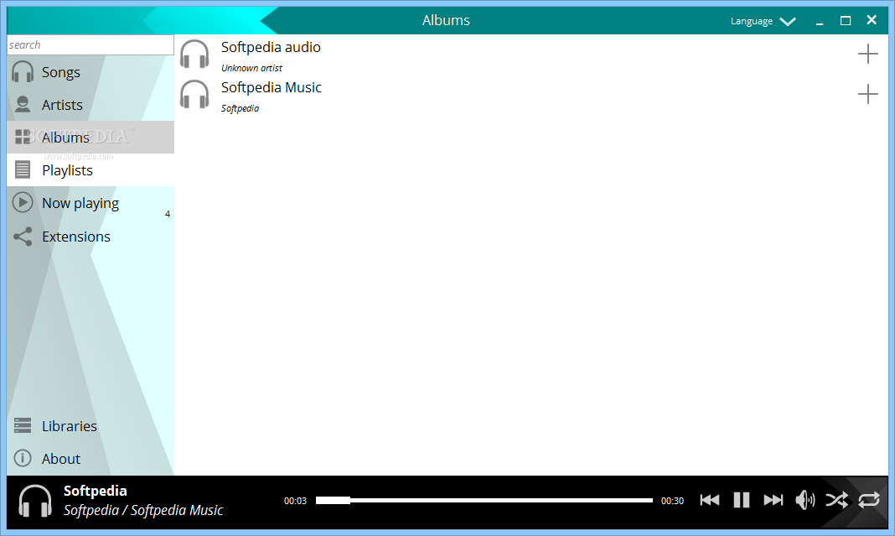The height and width of the screenshot is (536, 895).
Task: Click the Extensions share icon
Action: [23, 236]
